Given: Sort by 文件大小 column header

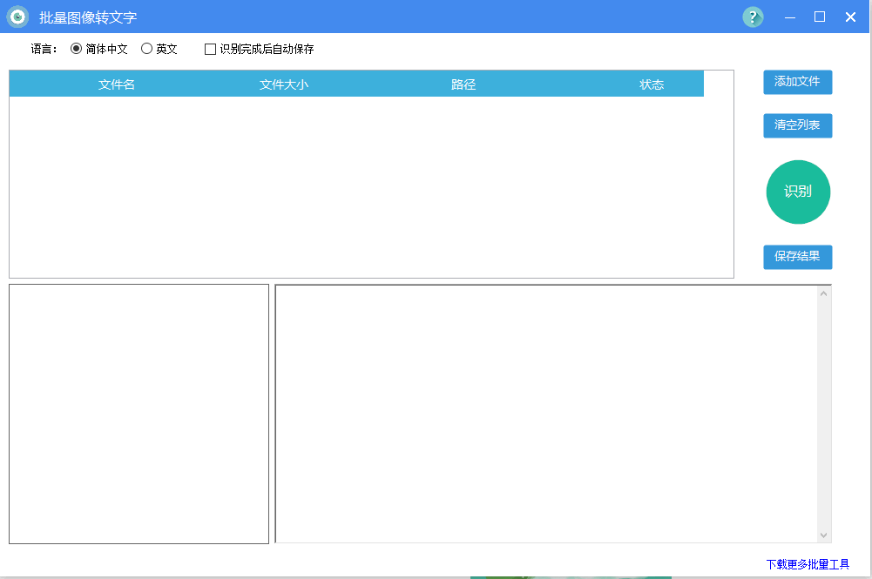Looking at the screenshot, I should point(284,84).
